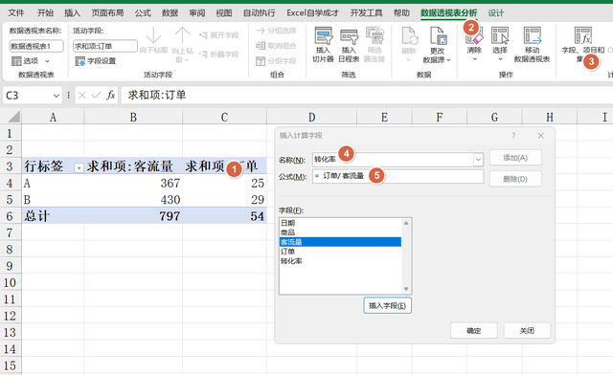The image size is (613, 375).
Task: Click Insert Slicer (插入切片器) icon
Action: click(x=323, y=36)
